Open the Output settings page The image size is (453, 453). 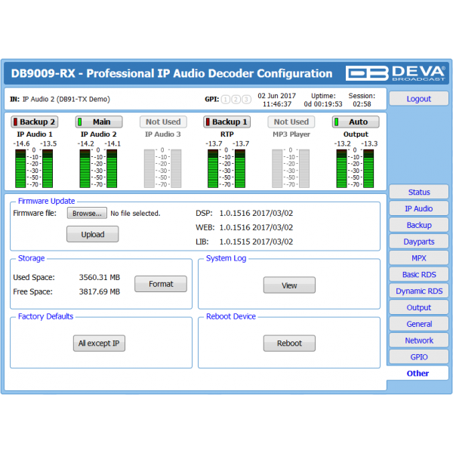coord(418,307)
